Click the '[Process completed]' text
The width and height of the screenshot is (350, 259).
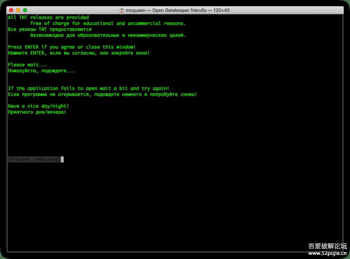point(33,159)
